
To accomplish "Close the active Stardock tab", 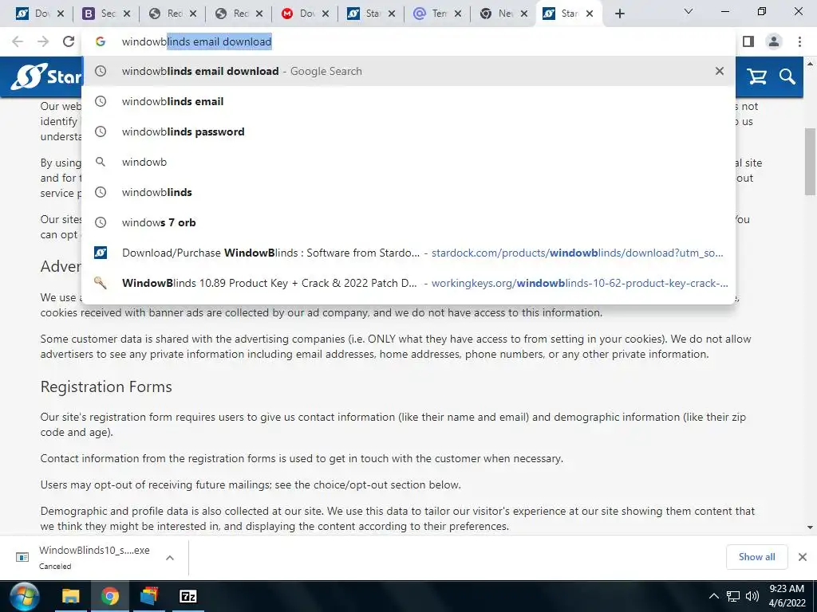I will pos(590,14).
